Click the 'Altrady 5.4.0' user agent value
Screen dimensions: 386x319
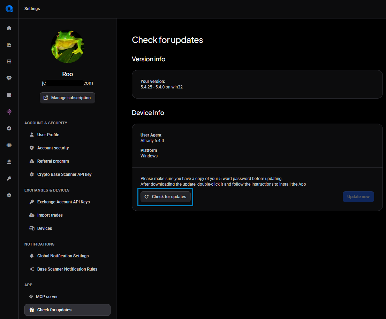click(x=152, y=141)
